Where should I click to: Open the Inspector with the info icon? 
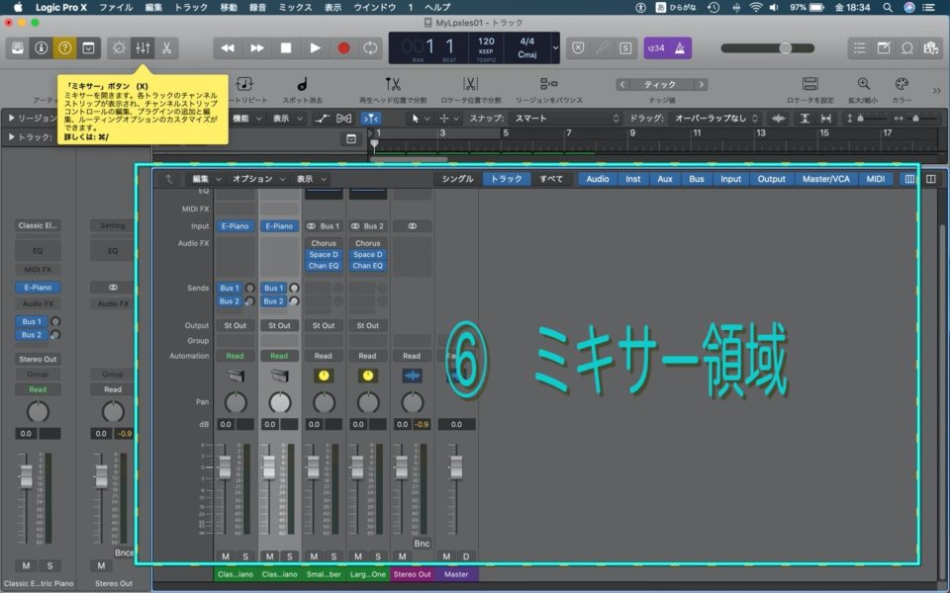[x=42, y=47]
